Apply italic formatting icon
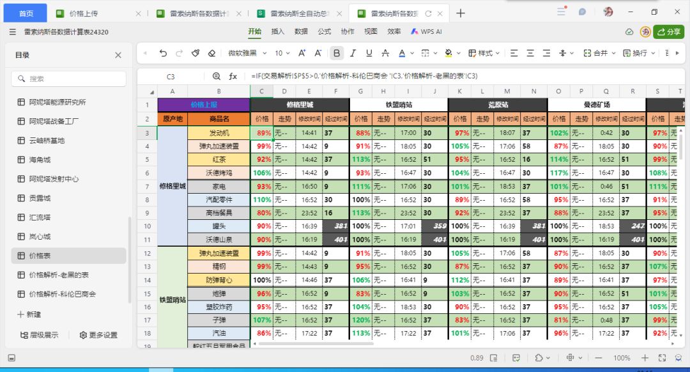Screen dimensions: 690x372 353,53
